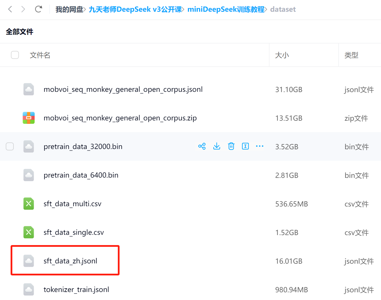Click jsonl文件 type for tokenizer_train.jsonl
This screenshot has width=381, height=300.
click(359, 290)
